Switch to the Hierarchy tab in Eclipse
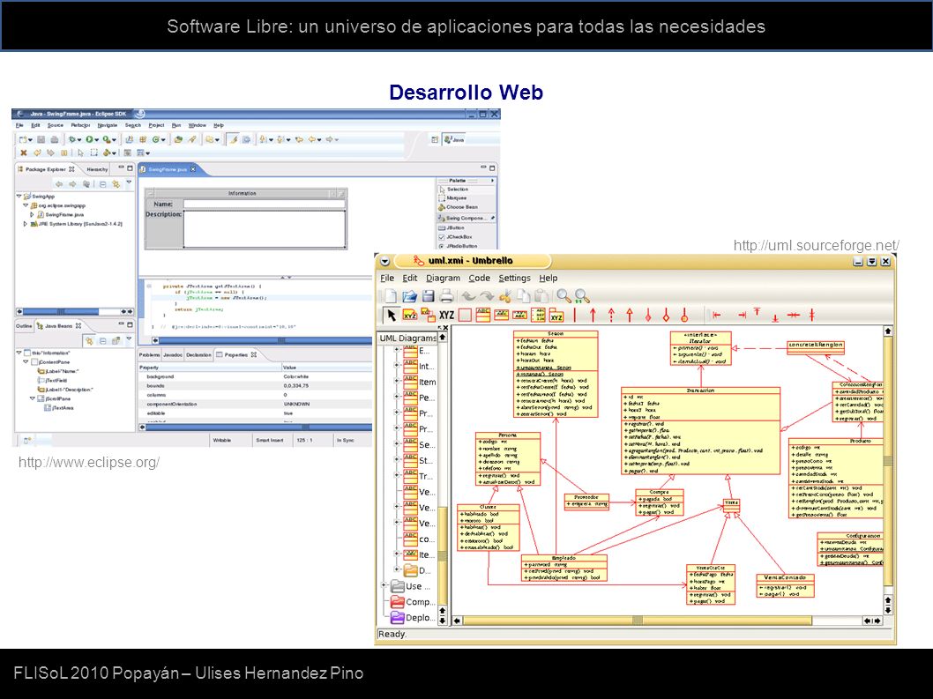This screenshot has width=933, height=699. (95, 169)
